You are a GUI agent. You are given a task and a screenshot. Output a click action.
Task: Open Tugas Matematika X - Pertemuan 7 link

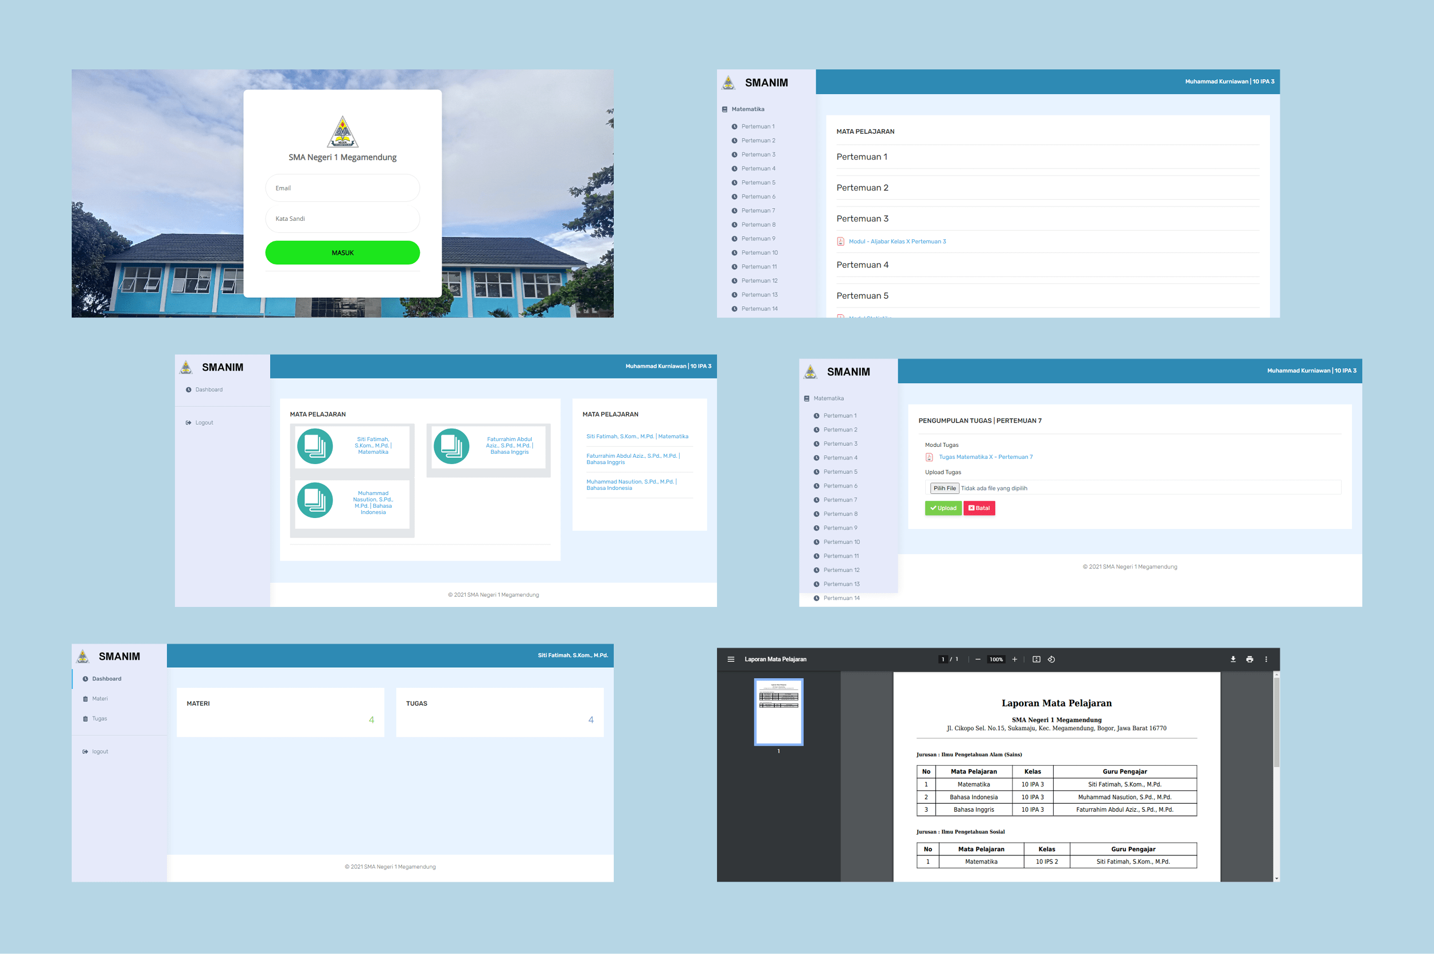click(985, 457)
